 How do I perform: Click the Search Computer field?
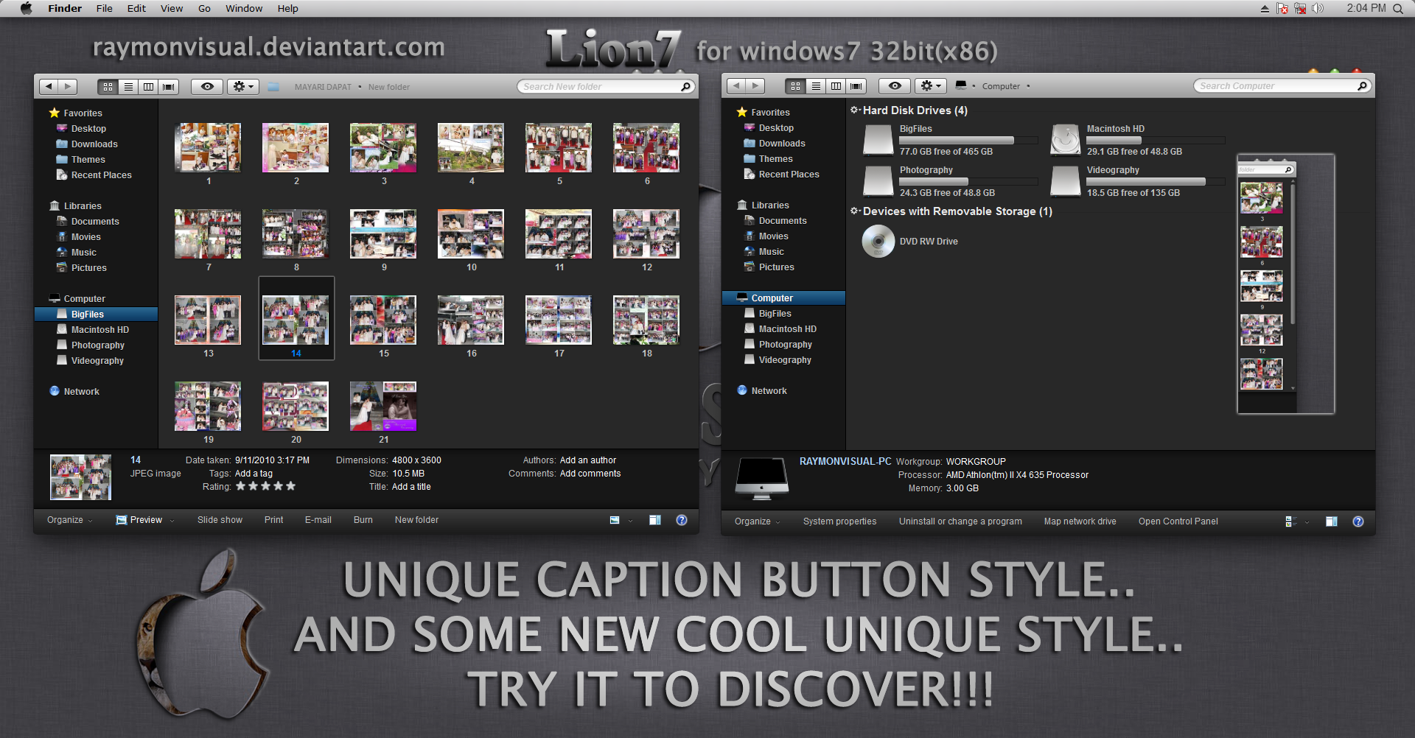tap(1282, 86)
